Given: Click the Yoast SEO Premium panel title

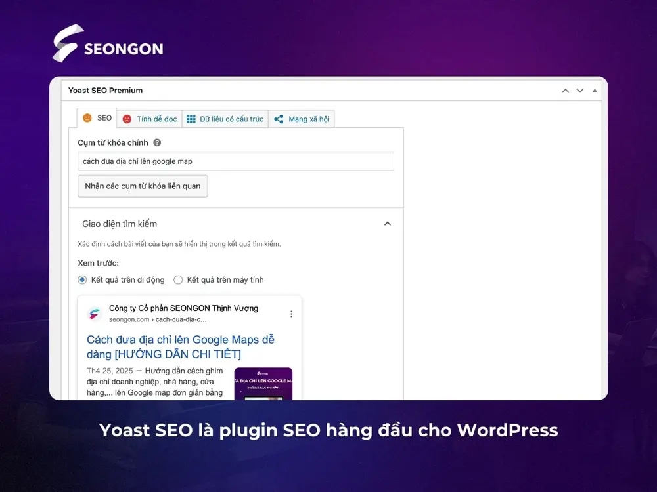Looking at the screenshot, I should click(106, 91).
